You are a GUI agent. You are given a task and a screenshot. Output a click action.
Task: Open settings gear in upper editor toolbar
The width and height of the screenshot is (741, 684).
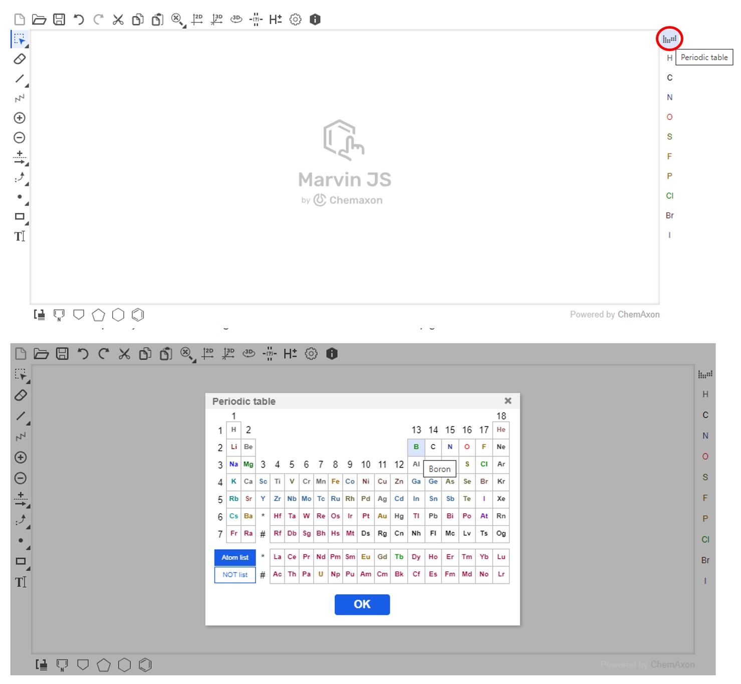pos(296,20)
